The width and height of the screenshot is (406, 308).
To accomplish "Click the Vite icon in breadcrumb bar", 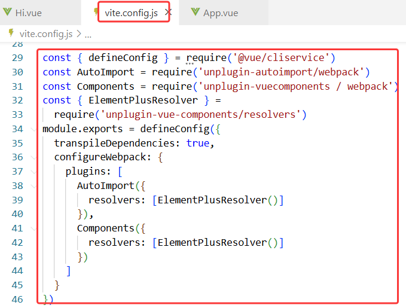I will pyautogui.click(x=11, y=33).
